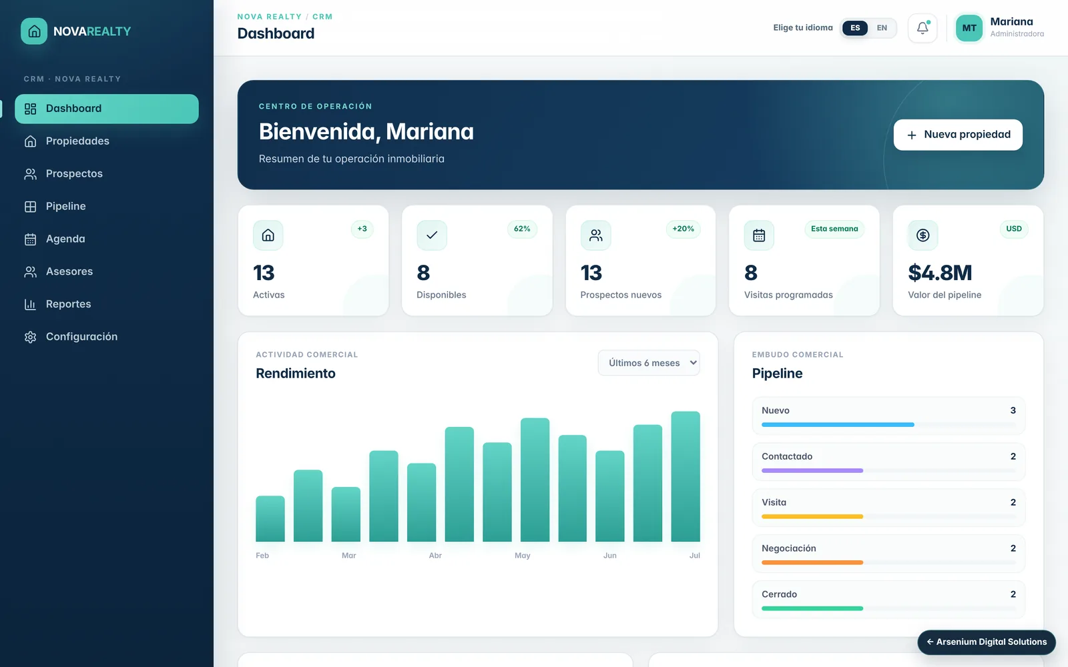
Task: Click the Negociación pipeline stage row
Action: [x=888, y=554]
